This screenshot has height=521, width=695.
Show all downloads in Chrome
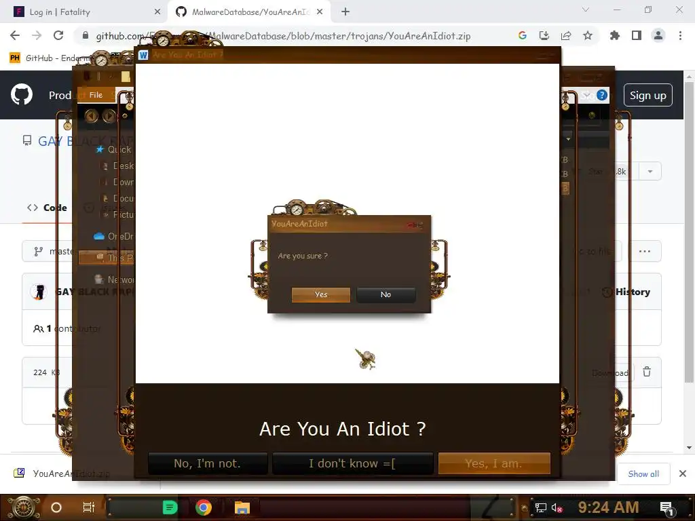(643, 474)
